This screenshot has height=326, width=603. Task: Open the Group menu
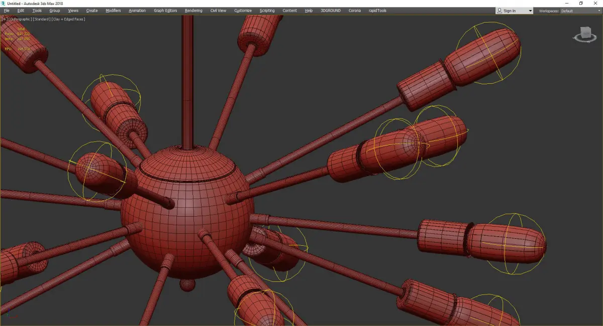tap(54, 11)
